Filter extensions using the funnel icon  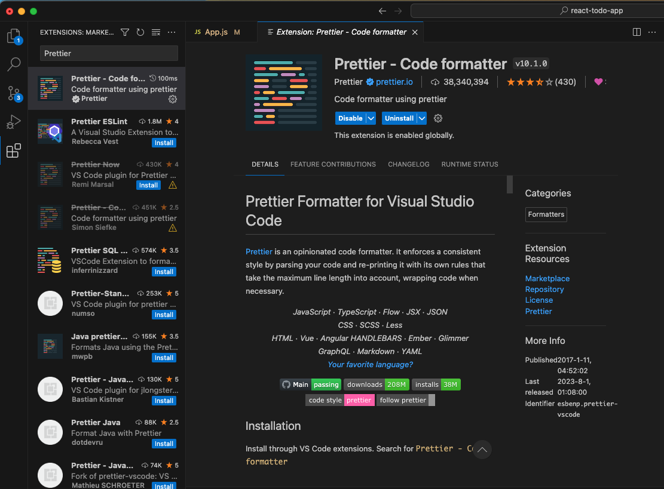pos(125,32)
